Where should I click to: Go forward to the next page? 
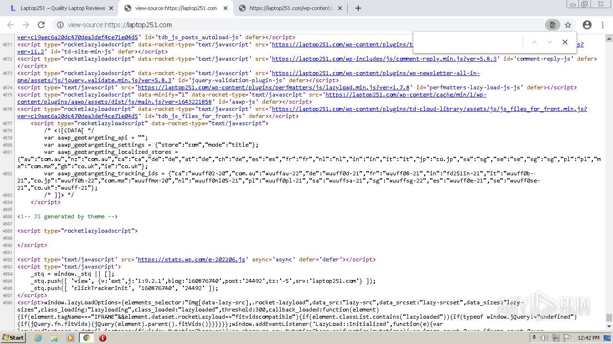[x=26, y=25]
